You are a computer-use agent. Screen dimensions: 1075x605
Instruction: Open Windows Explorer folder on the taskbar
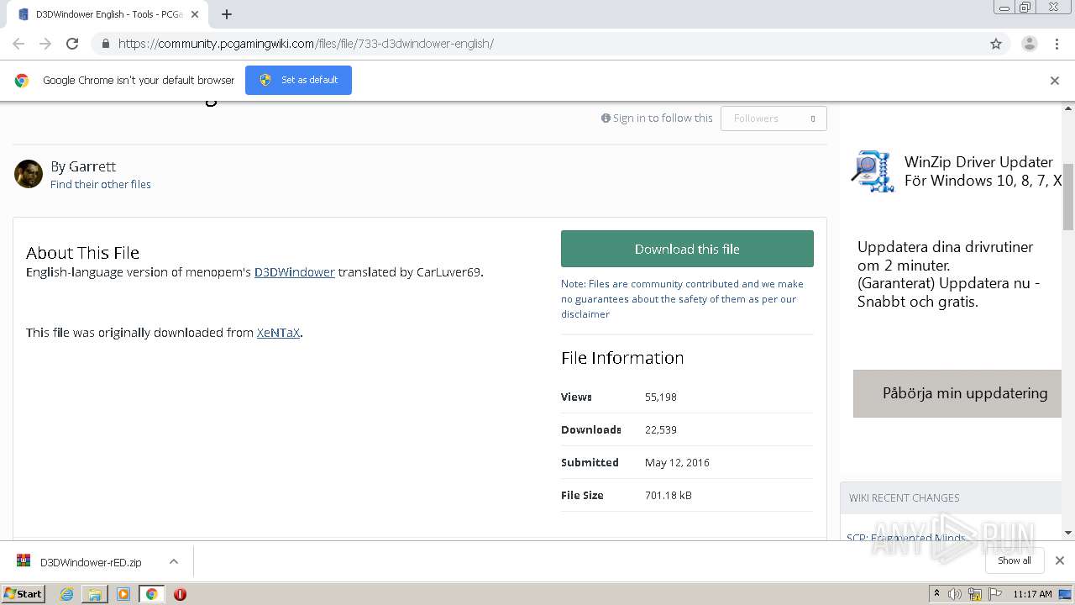95,594
